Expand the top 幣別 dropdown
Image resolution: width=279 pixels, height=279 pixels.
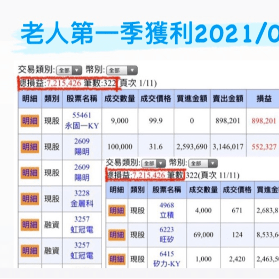pyautogui.click(x=122, y=70)
